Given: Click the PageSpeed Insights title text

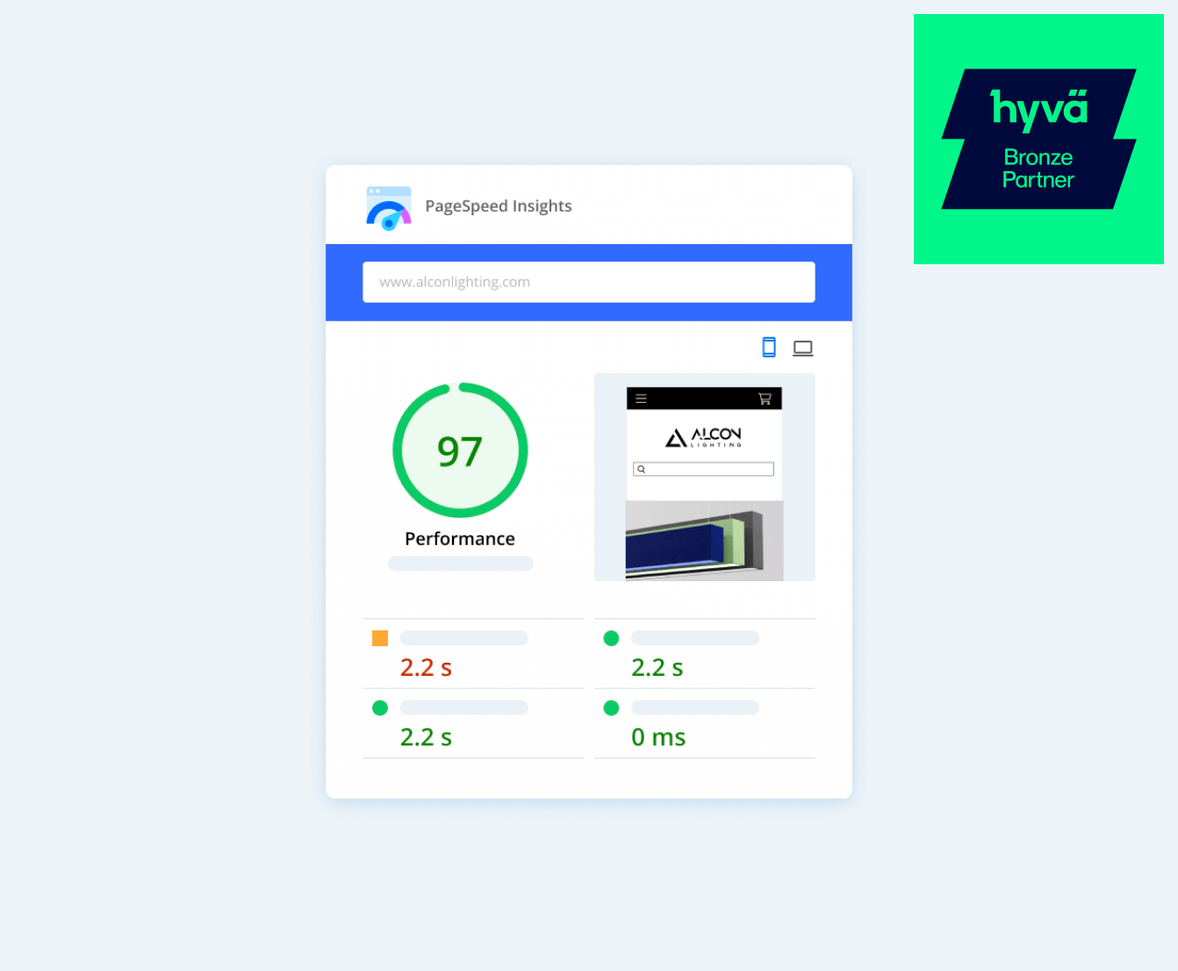Looking at the screenshot, I should 499,206.
